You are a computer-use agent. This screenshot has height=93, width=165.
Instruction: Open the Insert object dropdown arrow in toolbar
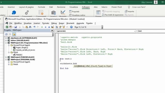click(13, 27)
